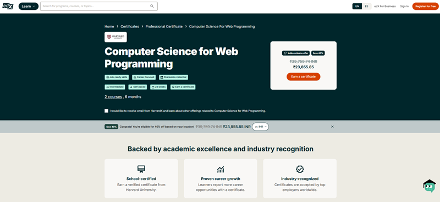
Task: Focus the course search input field
Action: (x=99, y=6)
